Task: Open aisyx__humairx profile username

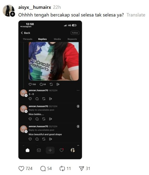Action: pyautogui.click(x=35, y=7)
